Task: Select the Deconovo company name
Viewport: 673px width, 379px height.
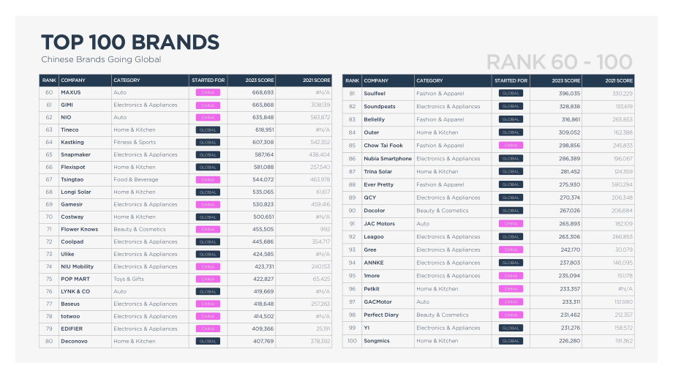Action: (74, 341)
